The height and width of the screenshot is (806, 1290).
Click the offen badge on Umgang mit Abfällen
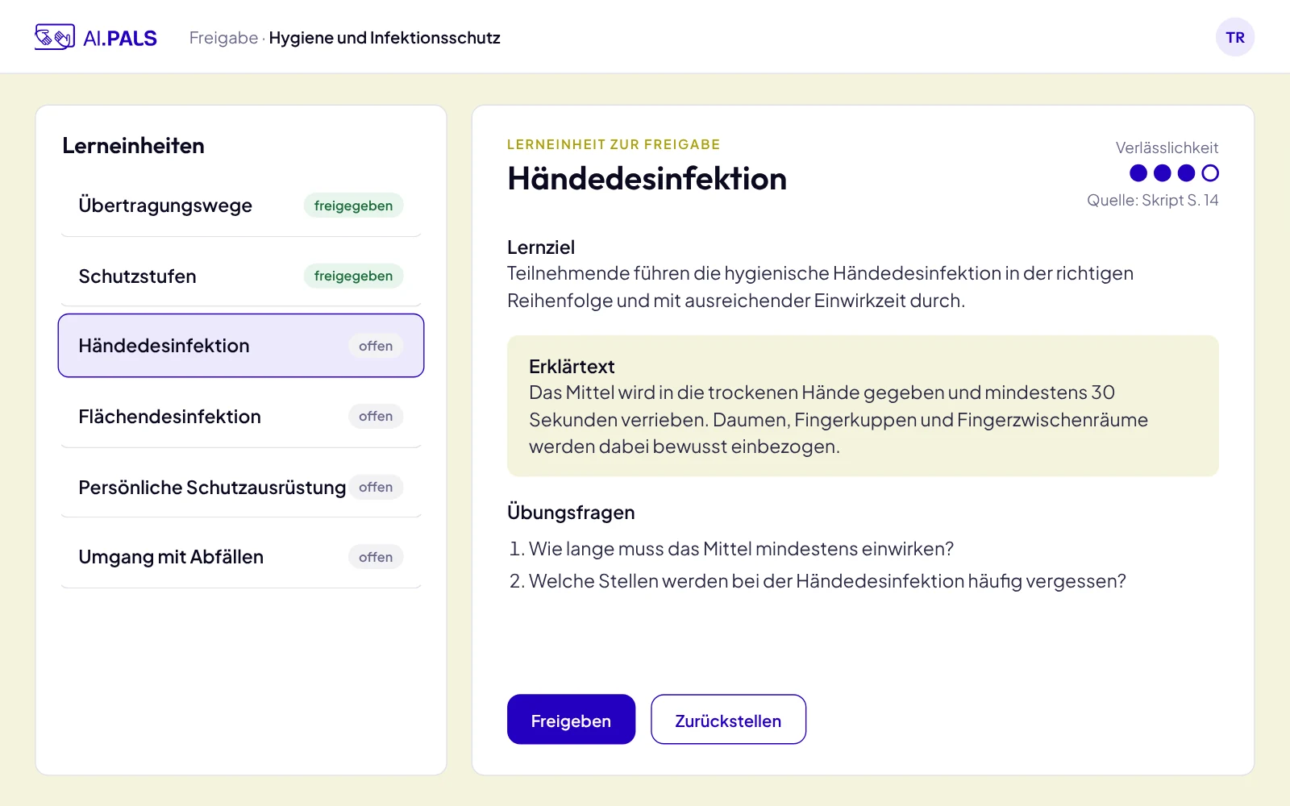pyautogui.click(x=376, y=557)
